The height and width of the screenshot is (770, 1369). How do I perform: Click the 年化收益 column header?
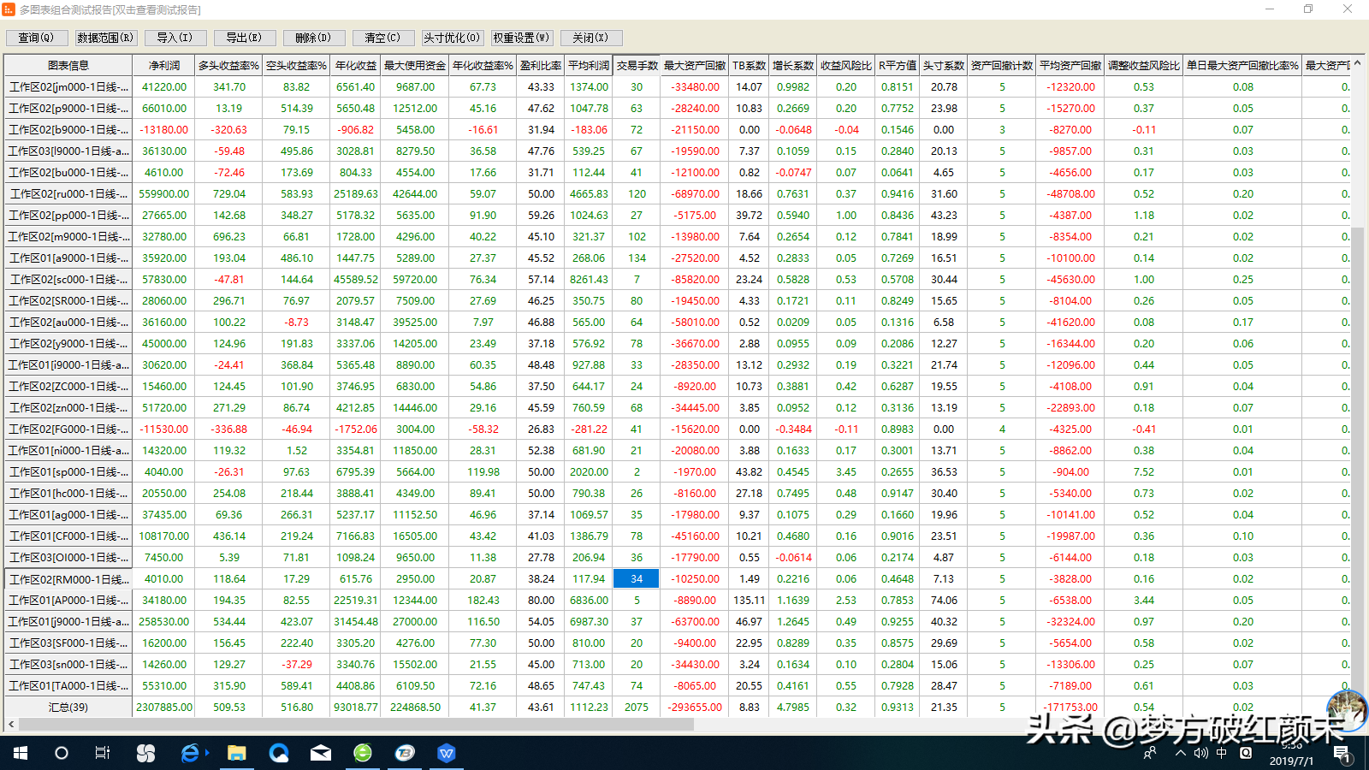click(356, 65)
